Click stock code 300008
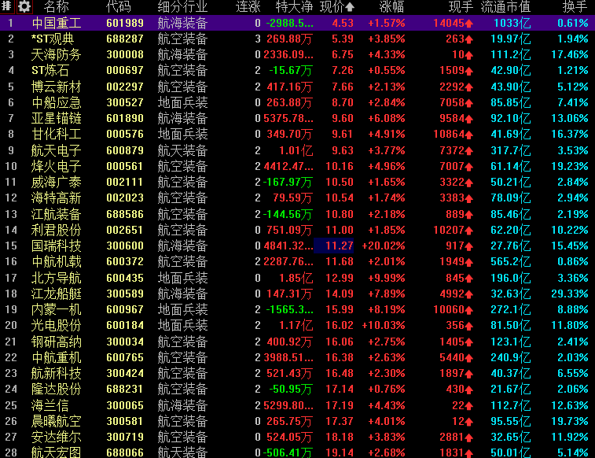 pos(125,54)
